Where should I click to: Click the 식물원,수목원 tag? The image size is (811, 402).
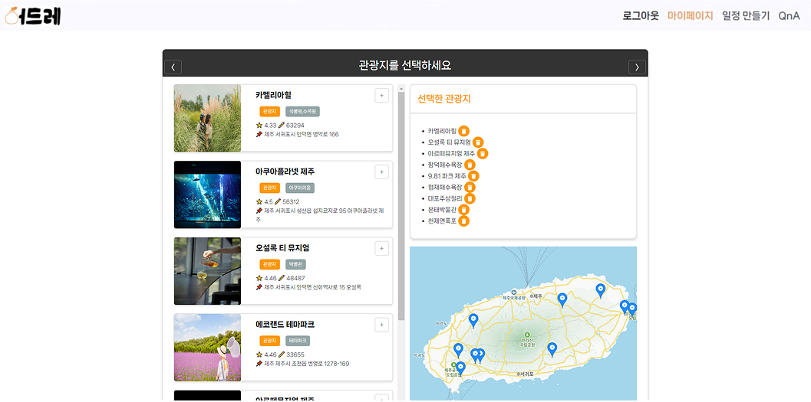302,112
